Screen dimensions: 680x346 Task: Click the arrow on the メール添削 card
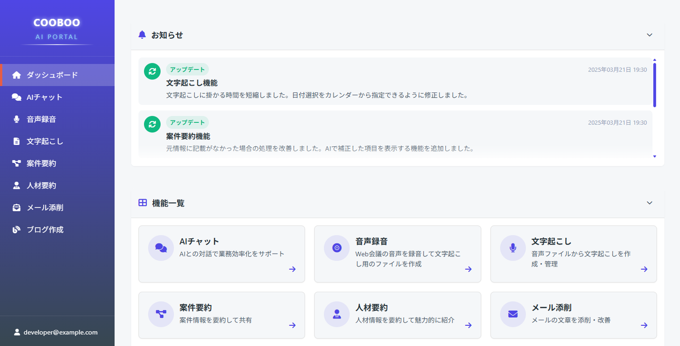(x=644, y=325)
